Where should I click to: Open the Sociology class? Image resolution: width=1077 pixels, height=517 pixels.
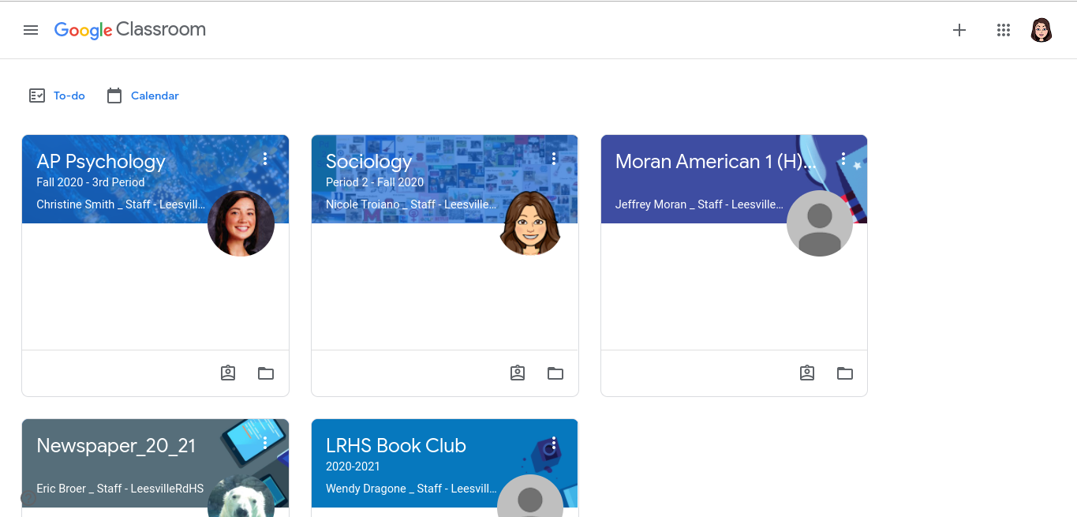(368, 161)
